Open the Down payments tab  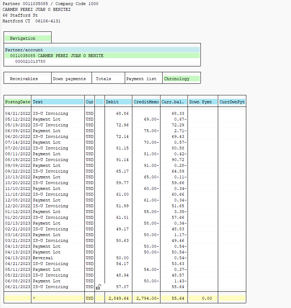tap(69, 79)
